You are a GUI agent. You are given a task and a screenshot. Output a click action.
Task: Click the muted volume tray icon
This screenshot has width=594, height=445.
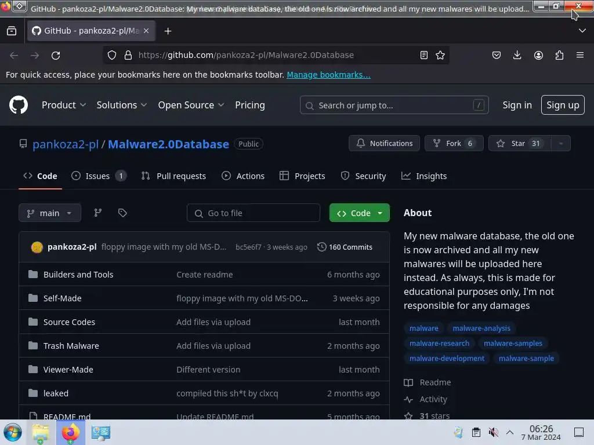pyautogui.click(x=493, y=432)
